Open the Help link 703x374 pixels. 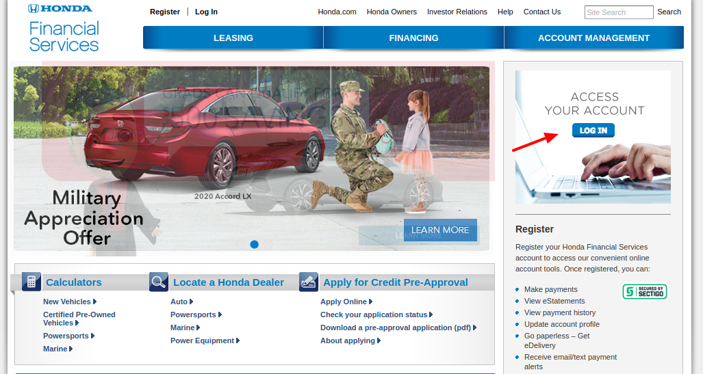[505, 12]
